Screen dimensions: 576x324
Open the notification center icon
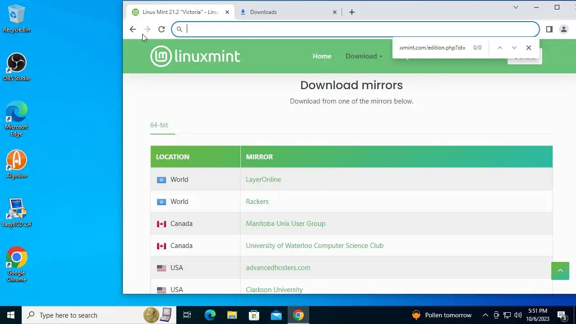[562, 315]
